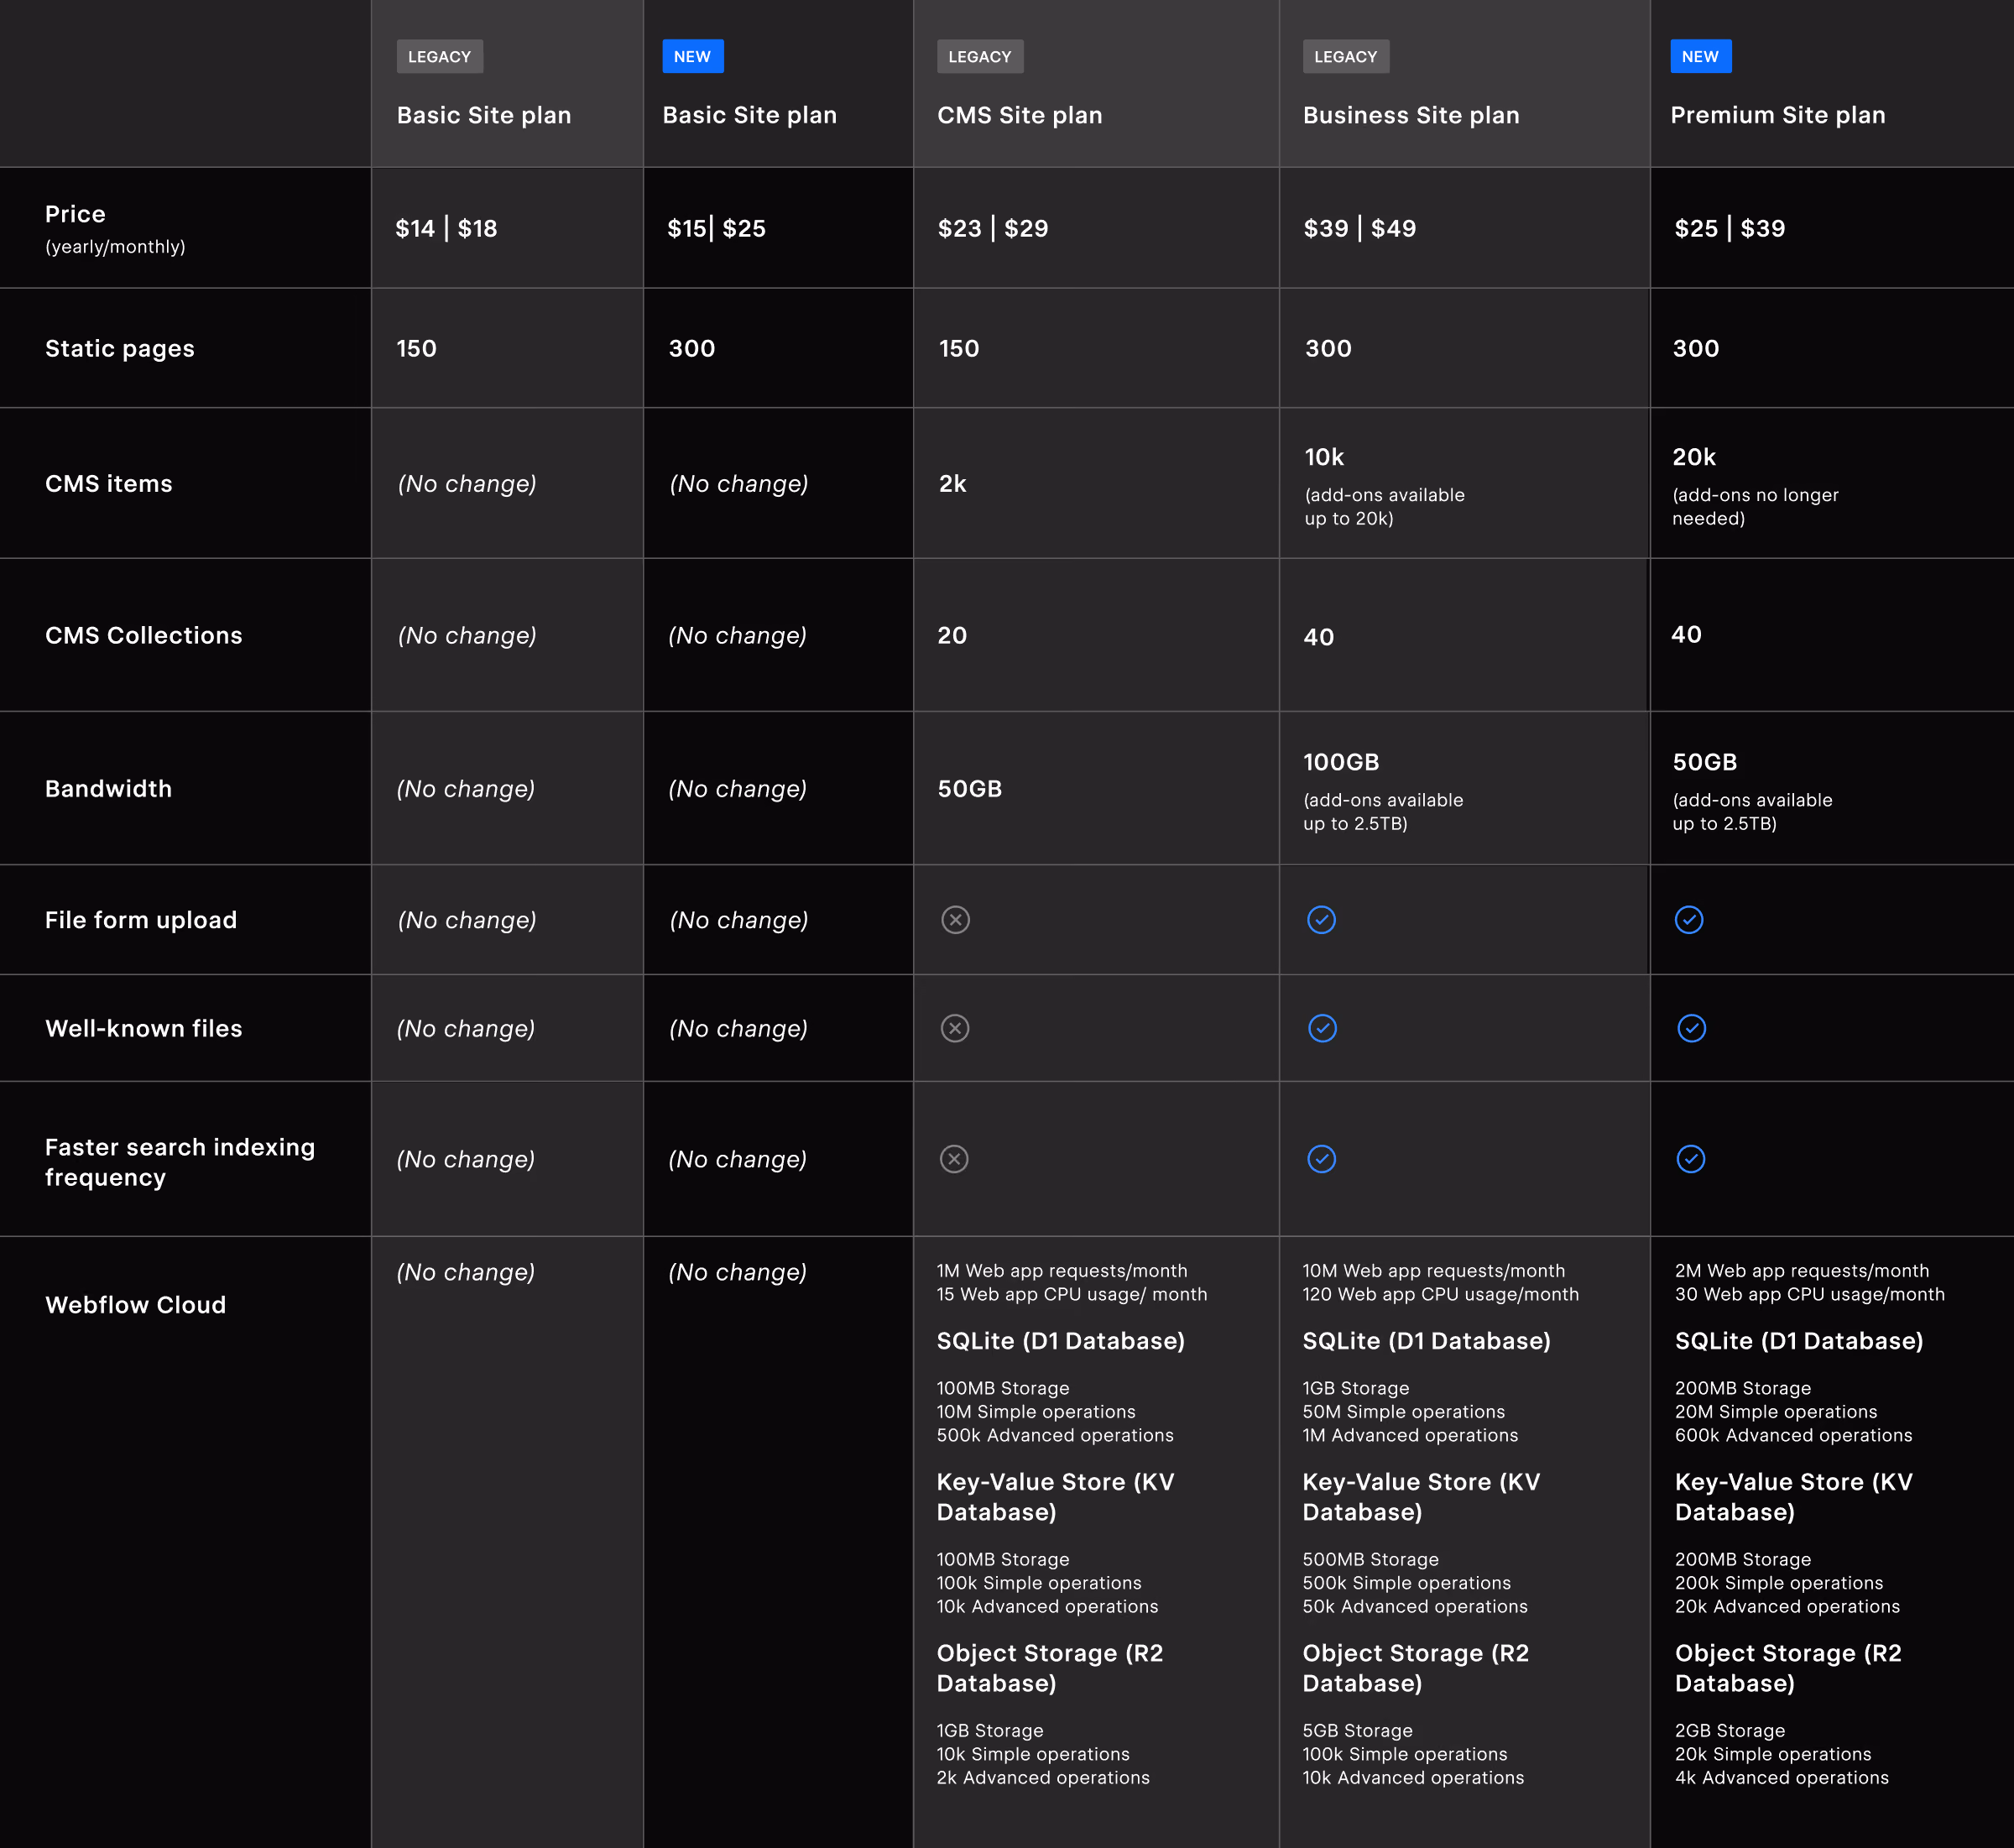
Task: Click the checkmark for Business faster search indexing
Action: [x=1321, y=1159]
